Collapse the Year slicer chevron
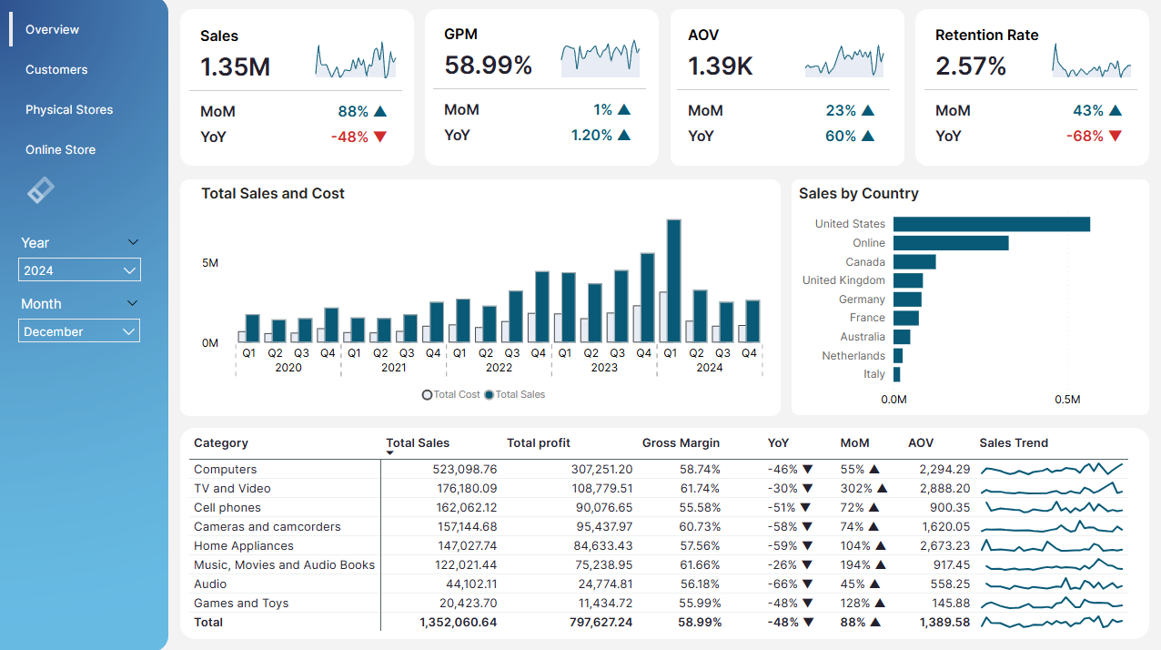The image size is (1161, 650). [133, 242]
